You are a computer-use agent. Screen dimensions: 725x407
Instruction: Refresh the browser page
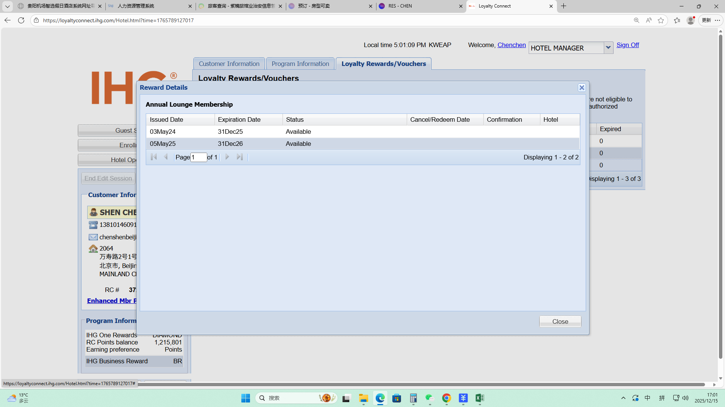point(21,20)
